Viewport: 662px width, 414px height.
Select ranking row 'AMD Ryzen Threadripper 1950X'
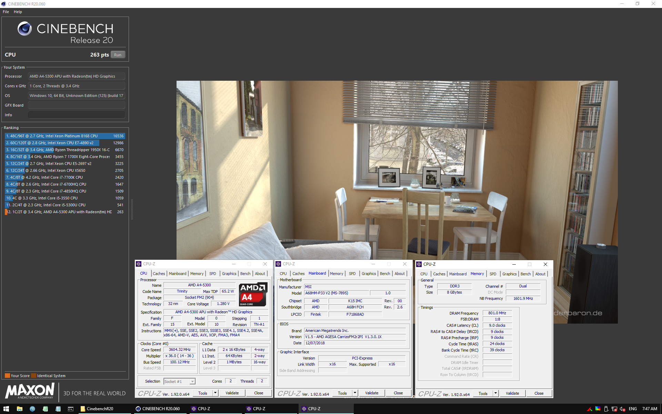tap(65, 150)
